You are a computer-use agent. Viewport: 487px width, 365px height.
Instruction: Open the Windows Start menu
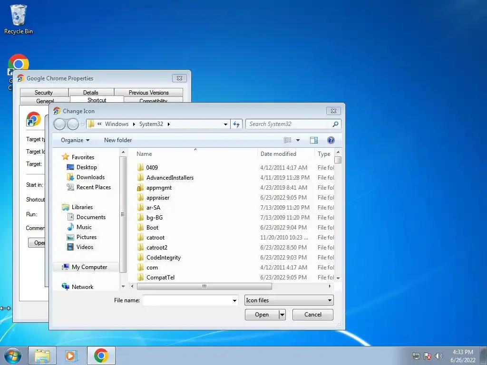[13, 355]
